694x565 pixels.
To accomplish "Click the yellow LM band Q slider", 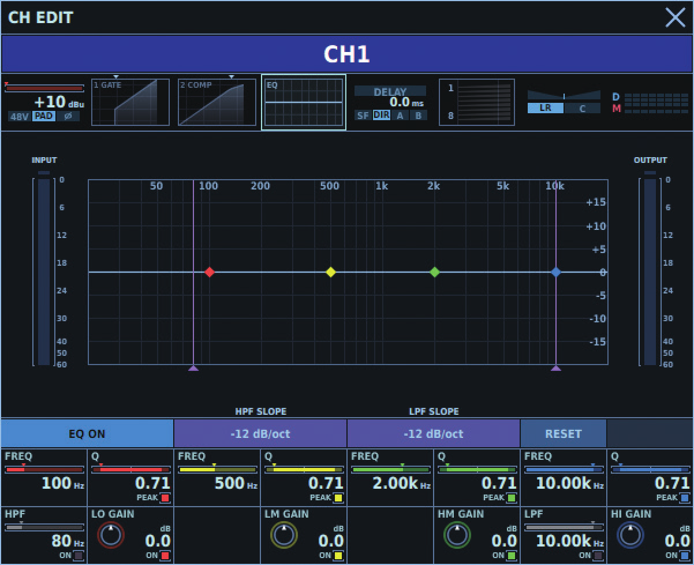I will coord(304,469).
